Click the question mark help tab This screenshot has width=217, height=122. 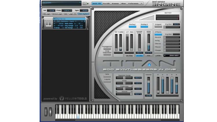141,3
